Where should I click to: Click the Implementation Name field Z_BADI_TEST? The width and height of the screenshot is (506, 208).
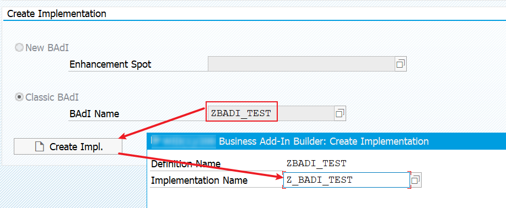point(347,180)
